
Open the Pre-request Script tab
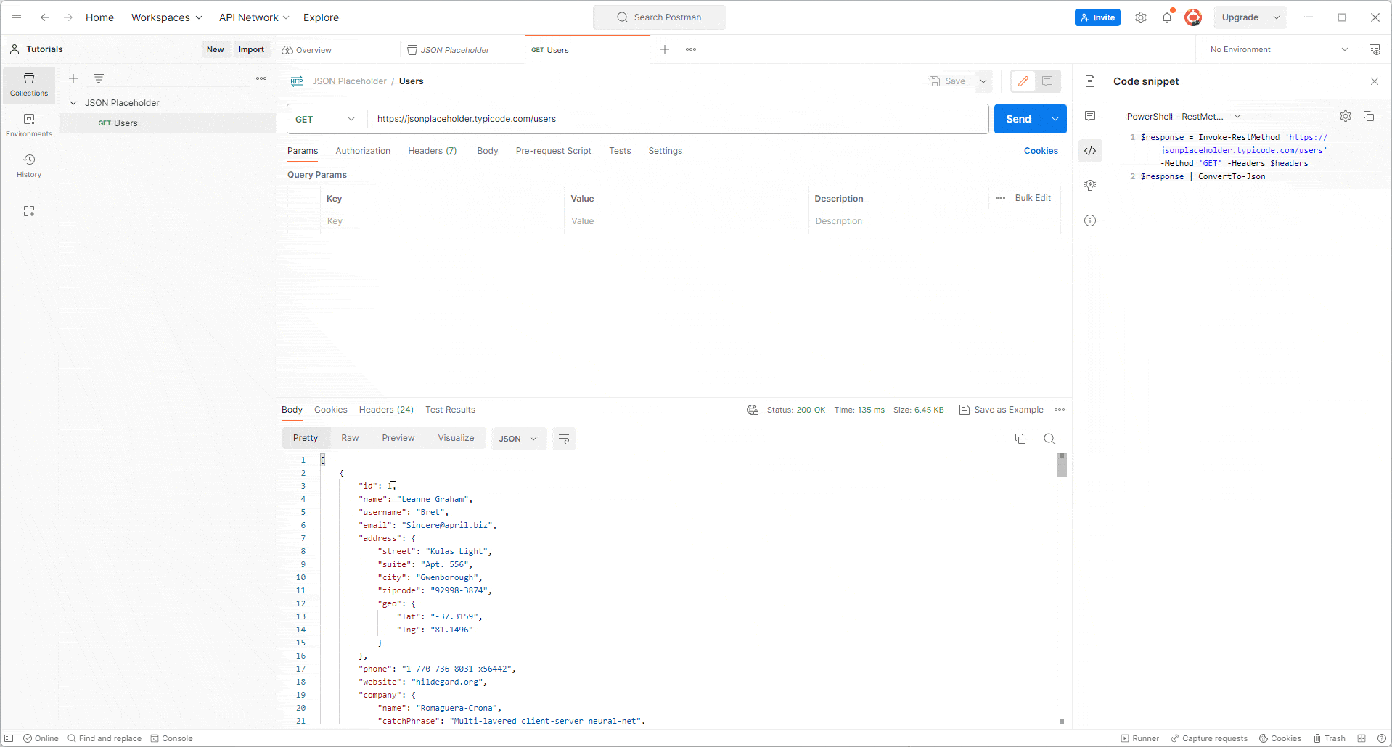coord(553,151)
